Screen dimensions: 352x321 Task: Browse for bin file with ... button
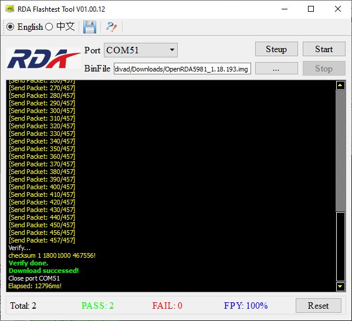click(276, 69)
